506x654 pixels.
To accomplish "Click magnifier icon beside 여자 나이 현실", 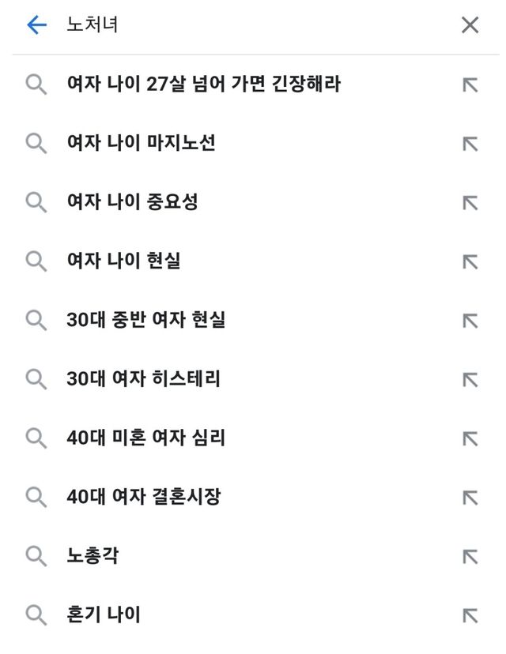I will coord(36,261).
